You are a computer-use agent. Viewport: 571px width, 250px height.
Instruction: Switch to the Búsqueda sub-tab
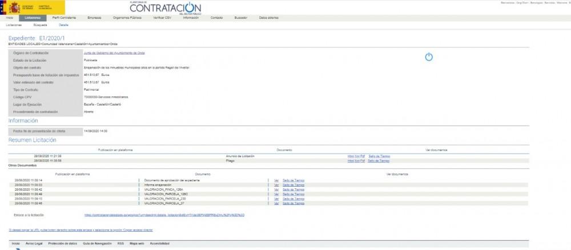tap(40, 25)
